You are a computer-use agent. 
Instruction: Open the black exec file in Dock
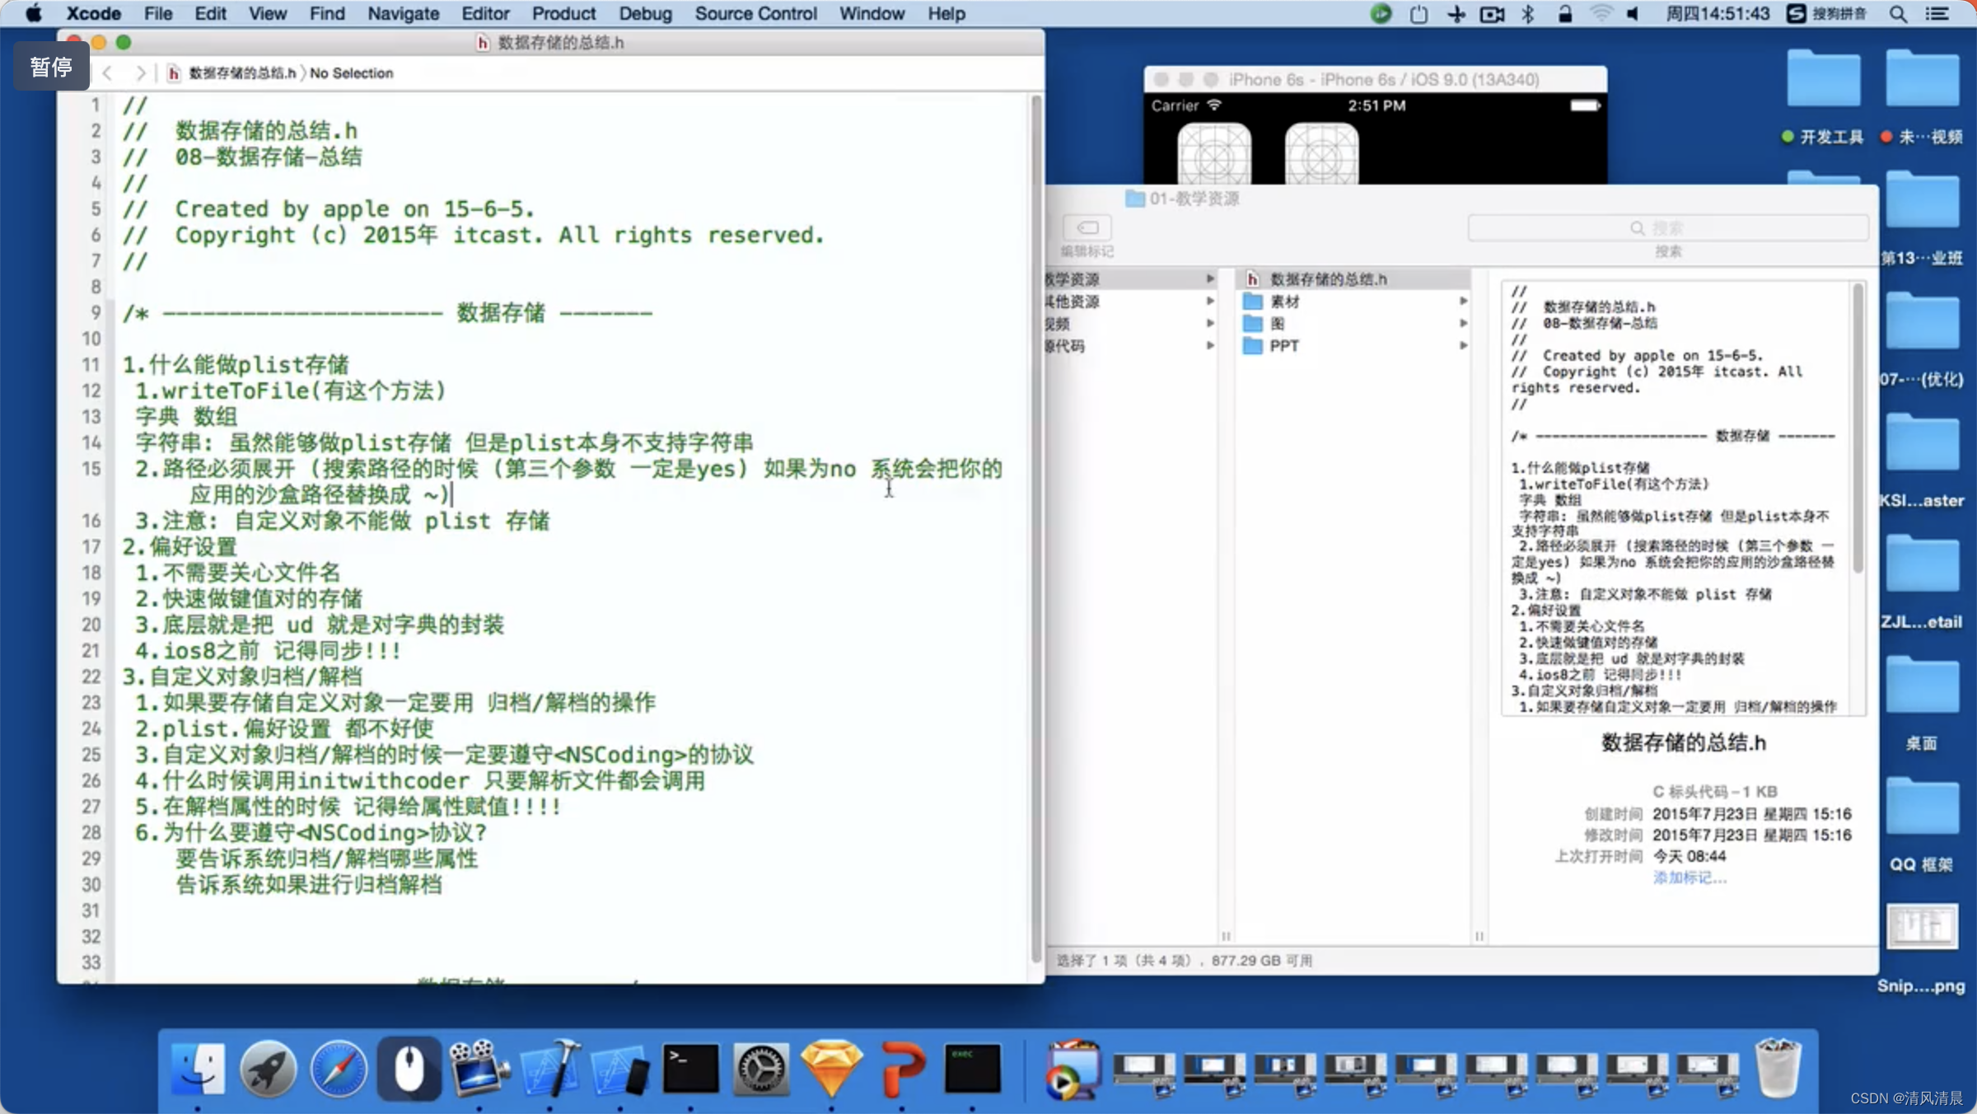[x=973, y=1069]
